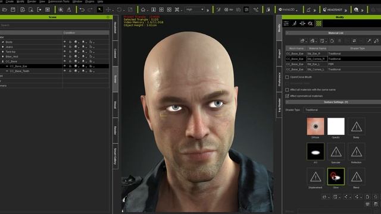This screenshot has width=381, height=214.
Task: Switch to the Project side tab
Action: 279,53
